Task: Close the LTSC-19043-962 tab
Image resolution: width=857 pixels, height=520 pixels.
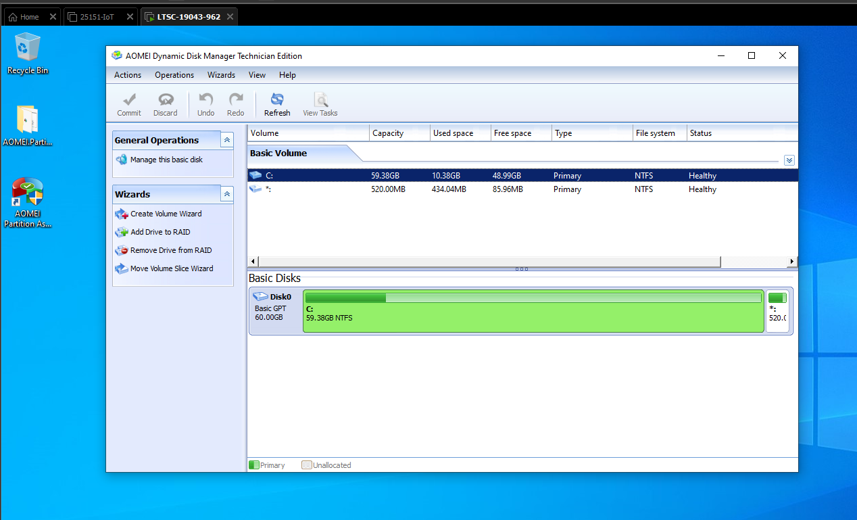Action: pyautogui.click(x=230, y=17)
